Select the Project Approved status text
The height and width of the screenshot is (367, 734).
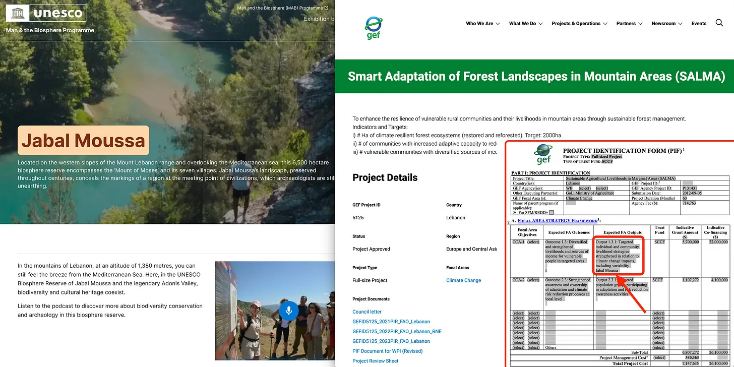(x=371, y=249)
